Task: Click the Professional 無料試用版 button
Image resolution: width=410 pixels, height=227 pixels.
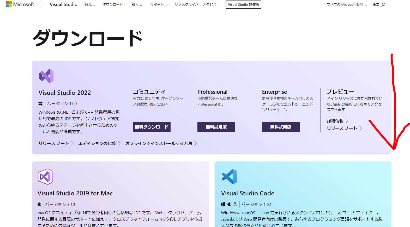Action: (216, 127)
